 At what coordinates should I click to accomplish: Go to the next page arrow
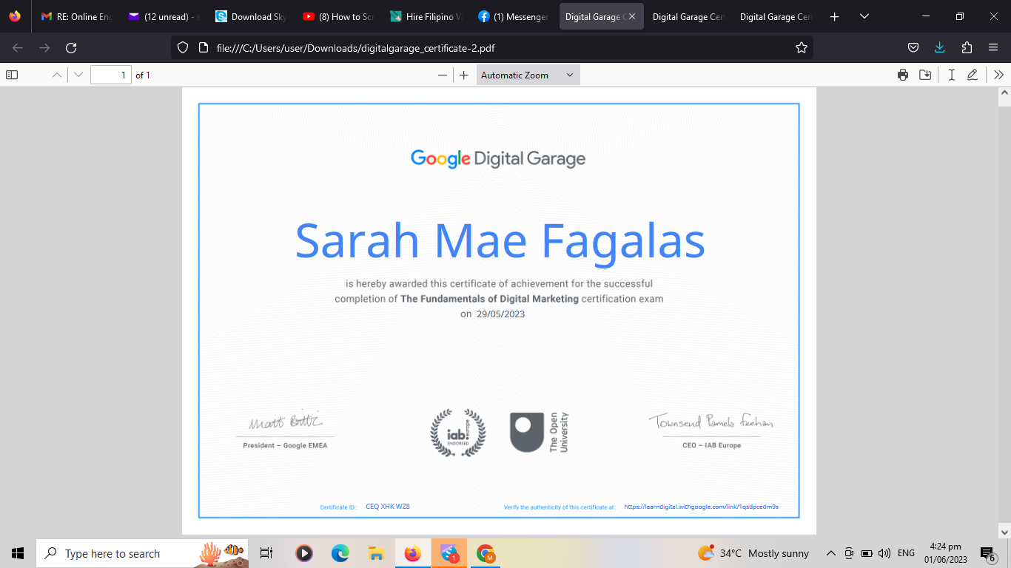[78, 75]
